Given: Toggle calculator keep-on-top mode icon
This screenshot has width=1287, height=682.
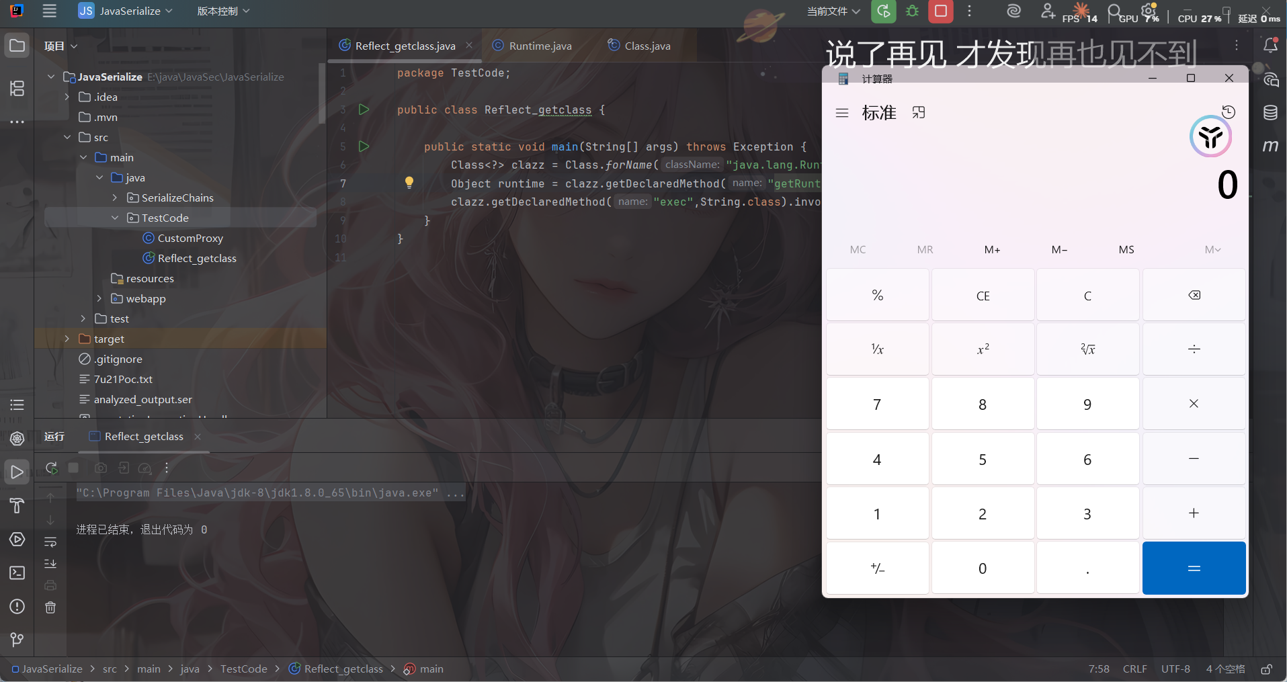Looking at the screenshot, I should pyautogui.click(x=919, y=113).
